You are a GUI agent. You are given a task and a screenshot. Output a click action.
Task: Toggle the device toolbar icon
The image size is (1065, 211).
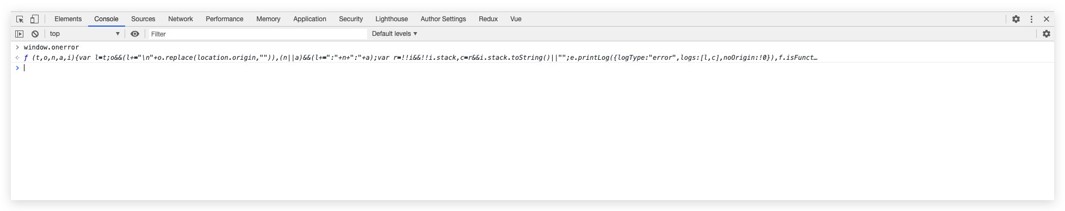[34, 19]
